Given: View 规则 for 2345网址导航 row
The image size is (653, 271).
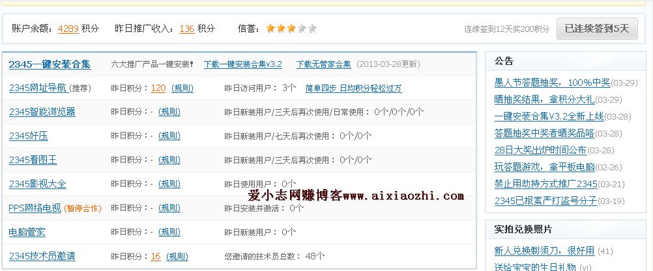Looking at the screenshot, I should [x=182, y=88].
